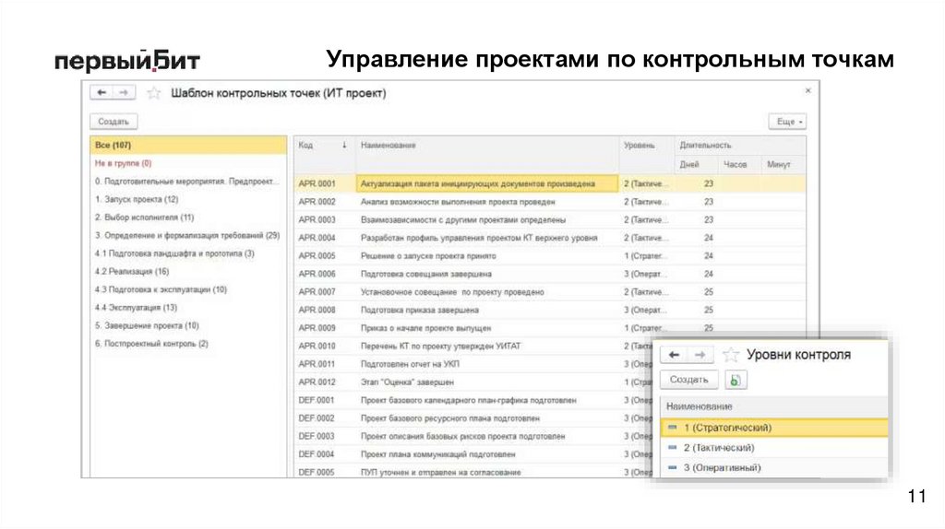Click Наименование header in Уровни контроля
The width and height of the screenshot is (945, 529).
pos(774,406)
